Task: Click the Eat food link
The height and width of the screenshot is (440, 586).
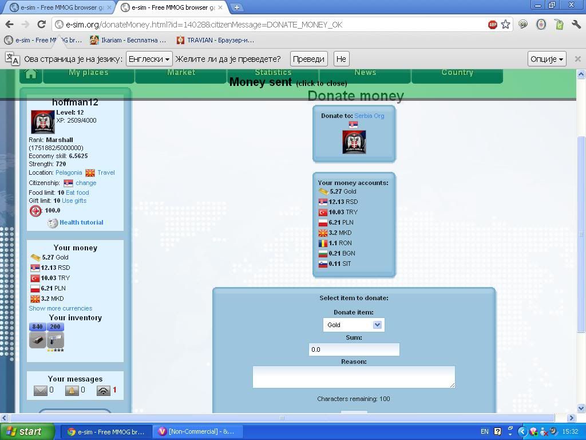Action: tap(77, 192)
